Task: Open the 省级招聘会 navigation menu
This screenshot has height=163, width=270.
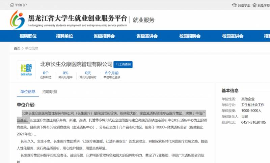Action: click(104, 36)
